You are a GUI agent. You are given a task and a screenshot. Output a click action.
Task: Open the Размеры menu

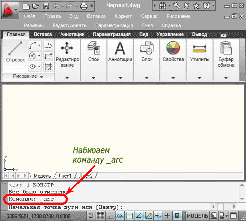point(34,26)
